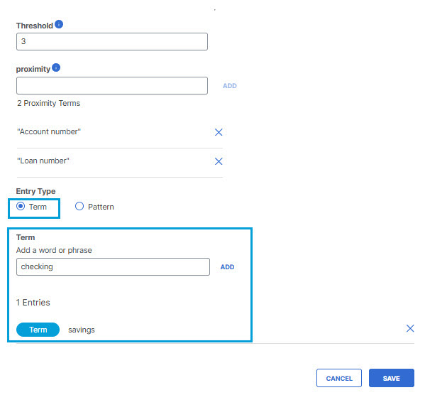Remove the "Loan number" proximity term

(219, 161)
